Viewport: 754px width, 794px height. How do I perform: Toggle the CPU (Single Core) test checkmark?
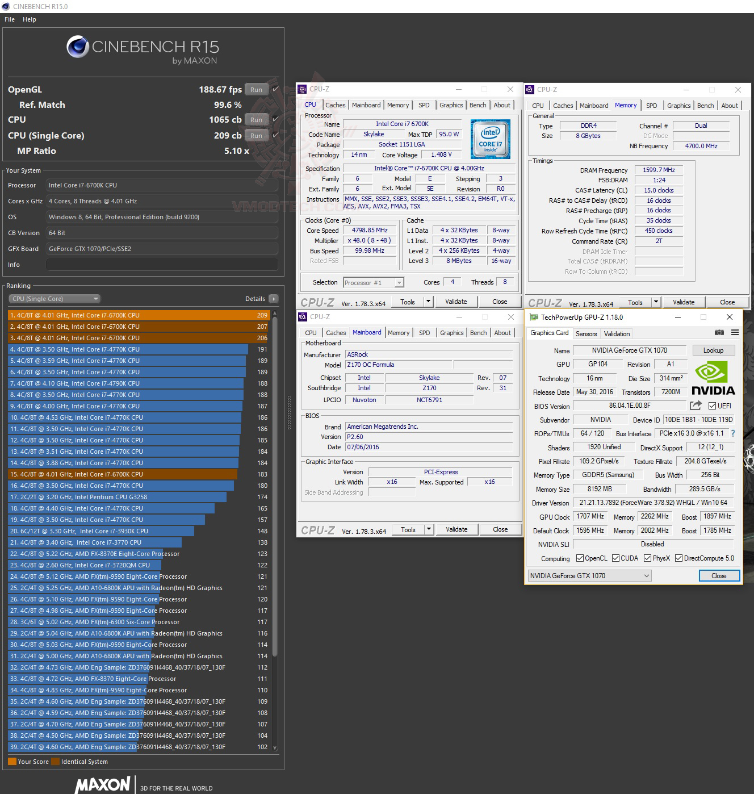[276, 135]
